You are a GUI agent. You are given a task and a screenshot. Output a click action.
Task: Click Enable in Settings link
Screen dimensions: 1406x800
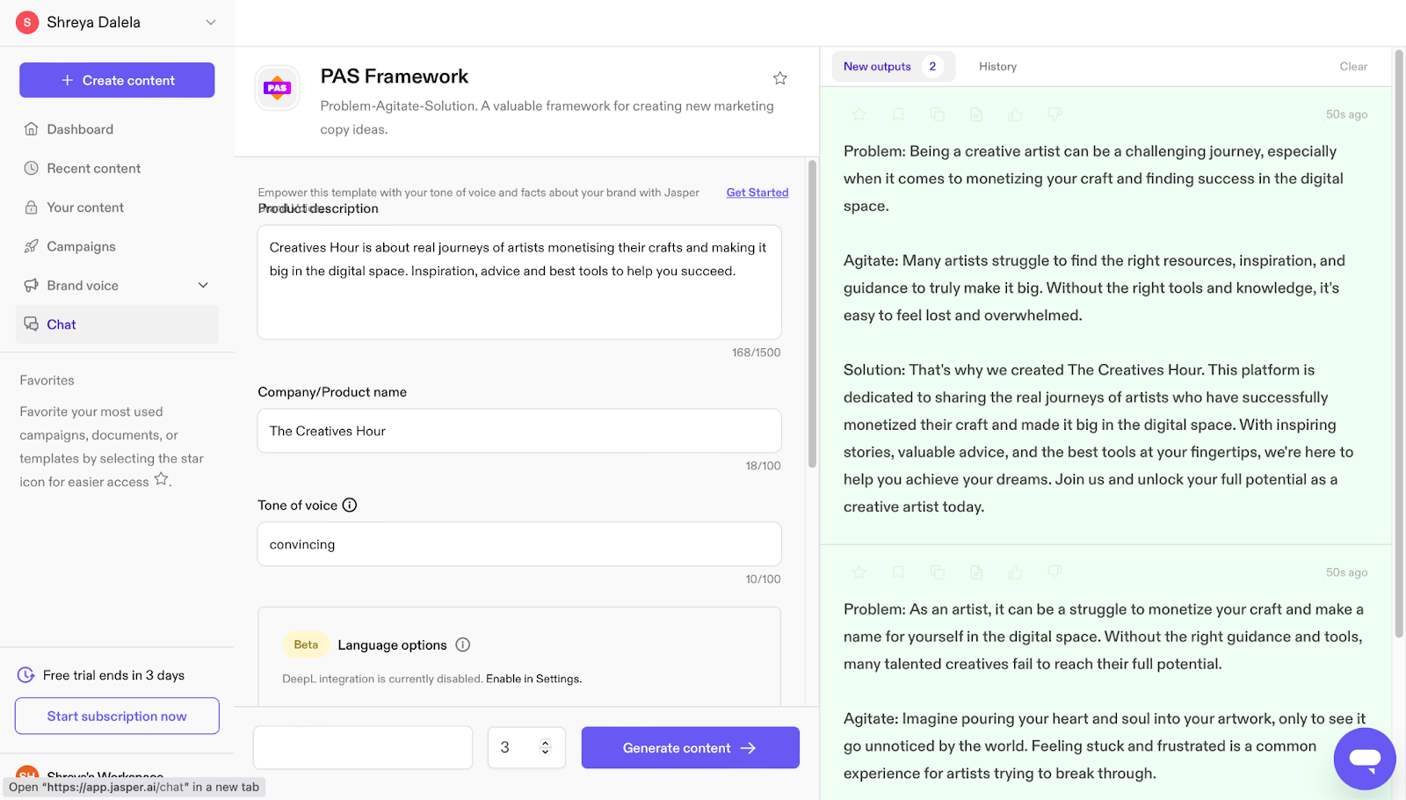(x=533, y=679)
